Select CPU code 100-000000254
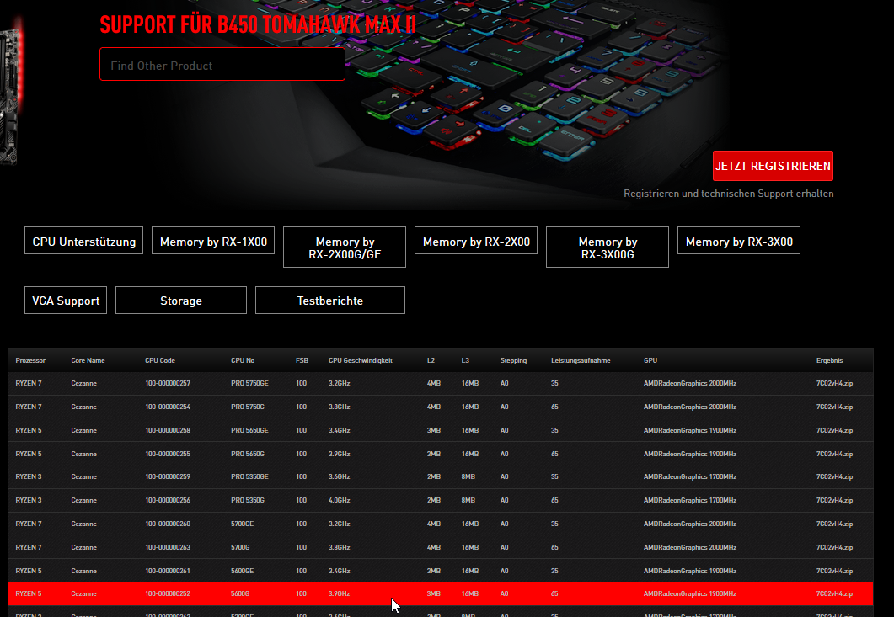The width and height of the screenshot is (894, 617). pos(168,407)
